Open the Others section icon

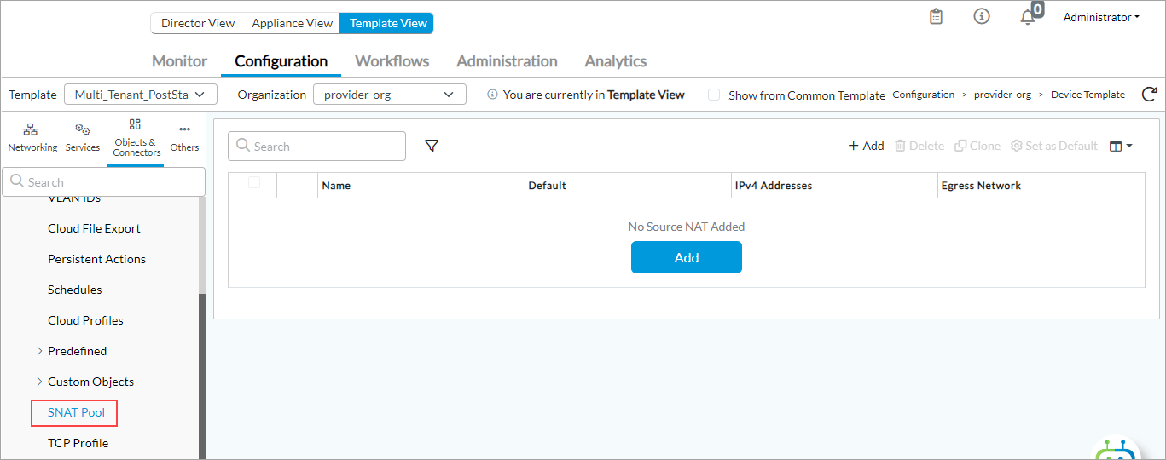(184, 136)
